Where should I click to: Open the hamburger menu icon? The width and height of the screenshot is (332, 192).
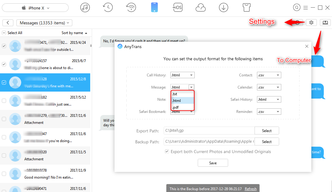click(306, 8)
